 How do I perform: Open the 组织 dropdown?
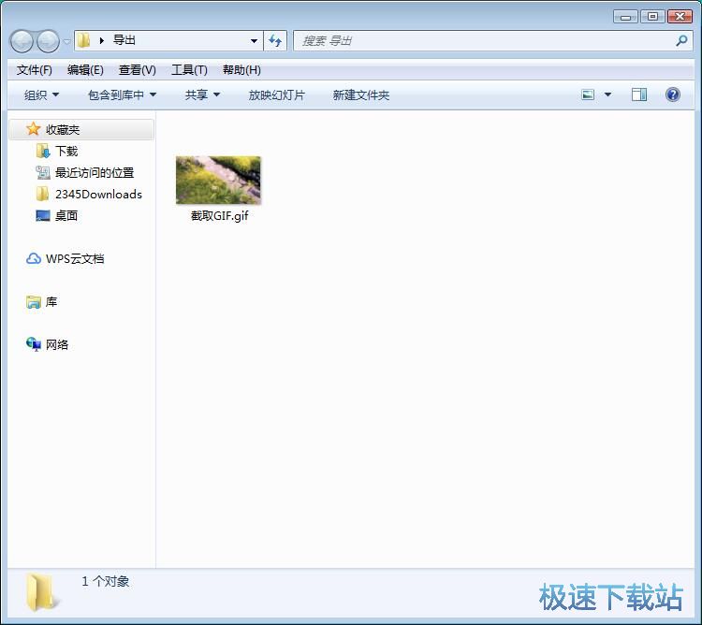(x=41, y=94)
